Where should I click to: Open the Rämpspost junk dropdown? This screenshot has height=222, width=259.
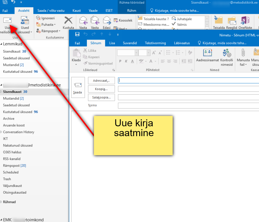(48, 31)
